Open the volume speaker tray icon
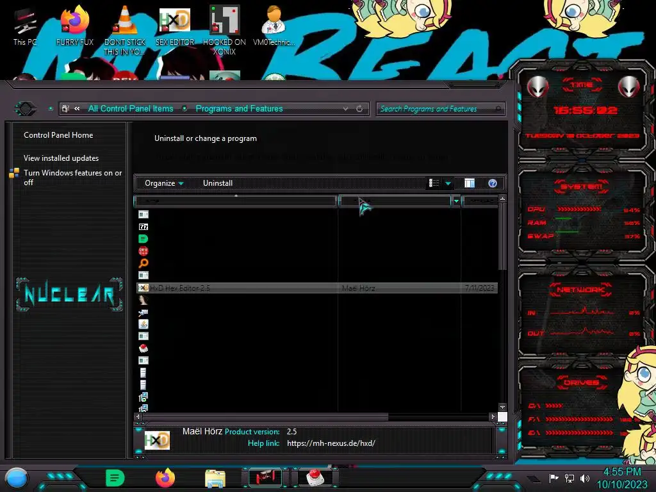Viewport: 656px width, 492px height. pos(585,478)
